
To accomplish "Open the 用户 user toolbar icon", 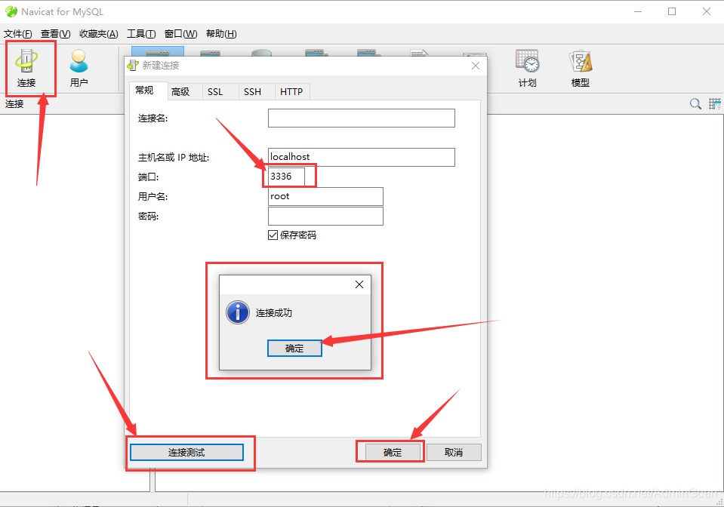I will click(x=79, y=67).
